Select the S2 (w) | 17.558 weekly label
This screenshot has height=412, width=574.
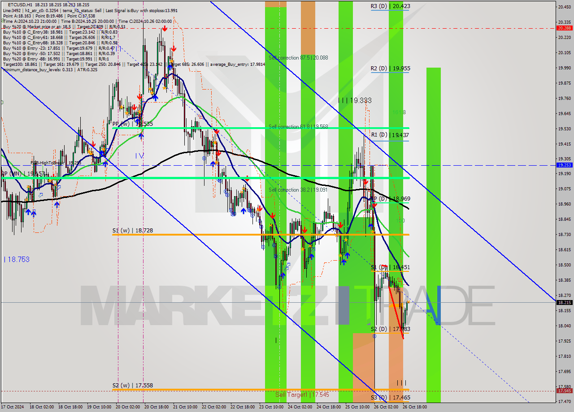(133, 385)
